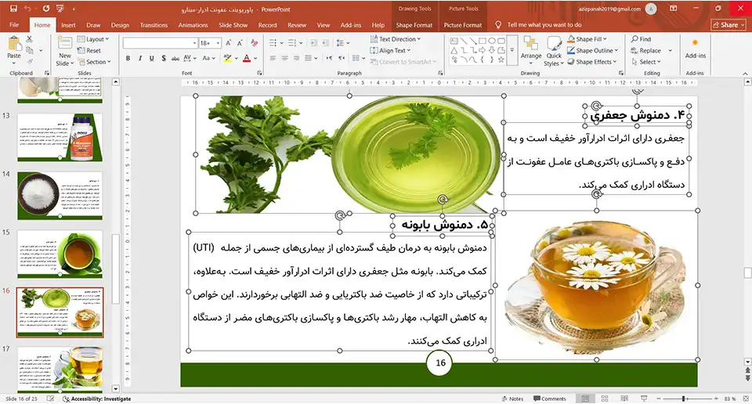752x404 pixels.
Task: Toggle Align Right paragraph alignment
Action: click(x=296, y=59)
